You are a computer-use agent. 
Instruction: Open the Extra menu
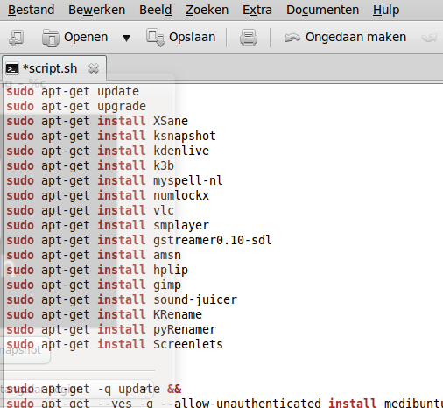click(257, 10)
